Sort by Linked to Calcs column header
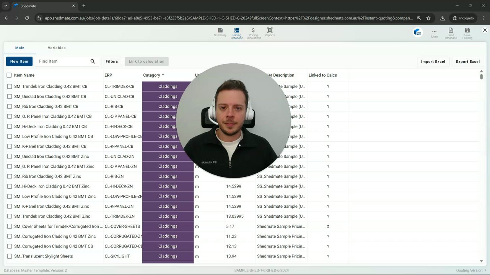The height and width of the screenshot is (275, 490). pyautogui.click(x=323, y=75)
